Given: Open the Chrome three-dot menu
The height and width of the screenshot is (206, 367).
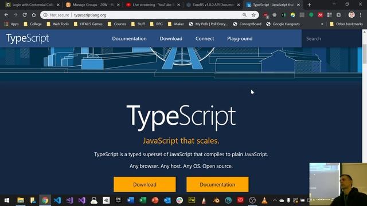Looking at the screenshot, I should tap(361, 15).
